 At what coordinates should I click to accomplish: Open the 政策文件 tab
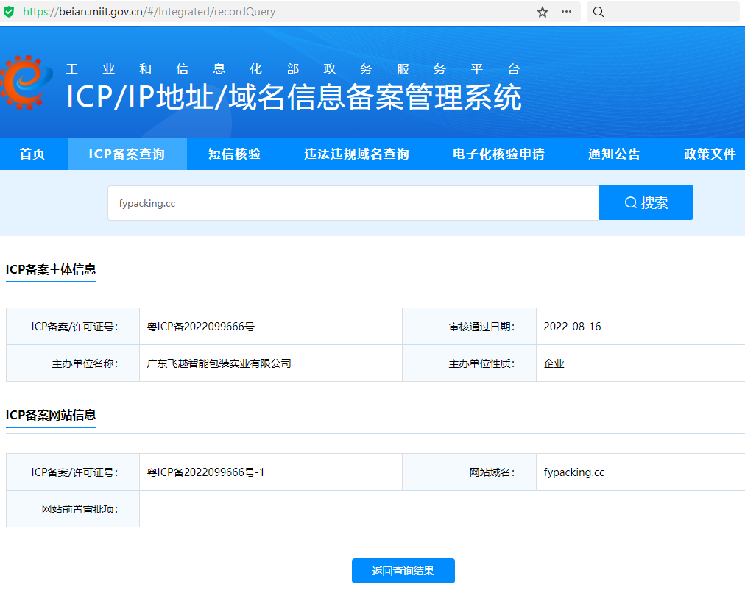710,154
